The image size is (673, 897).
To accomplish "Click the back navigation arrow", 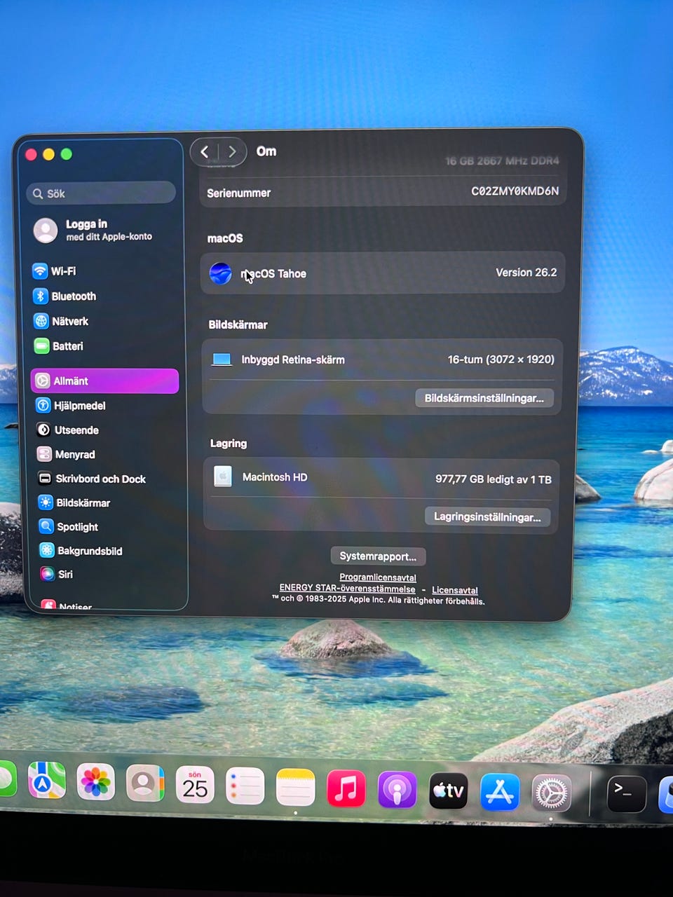I will point(205,152).
